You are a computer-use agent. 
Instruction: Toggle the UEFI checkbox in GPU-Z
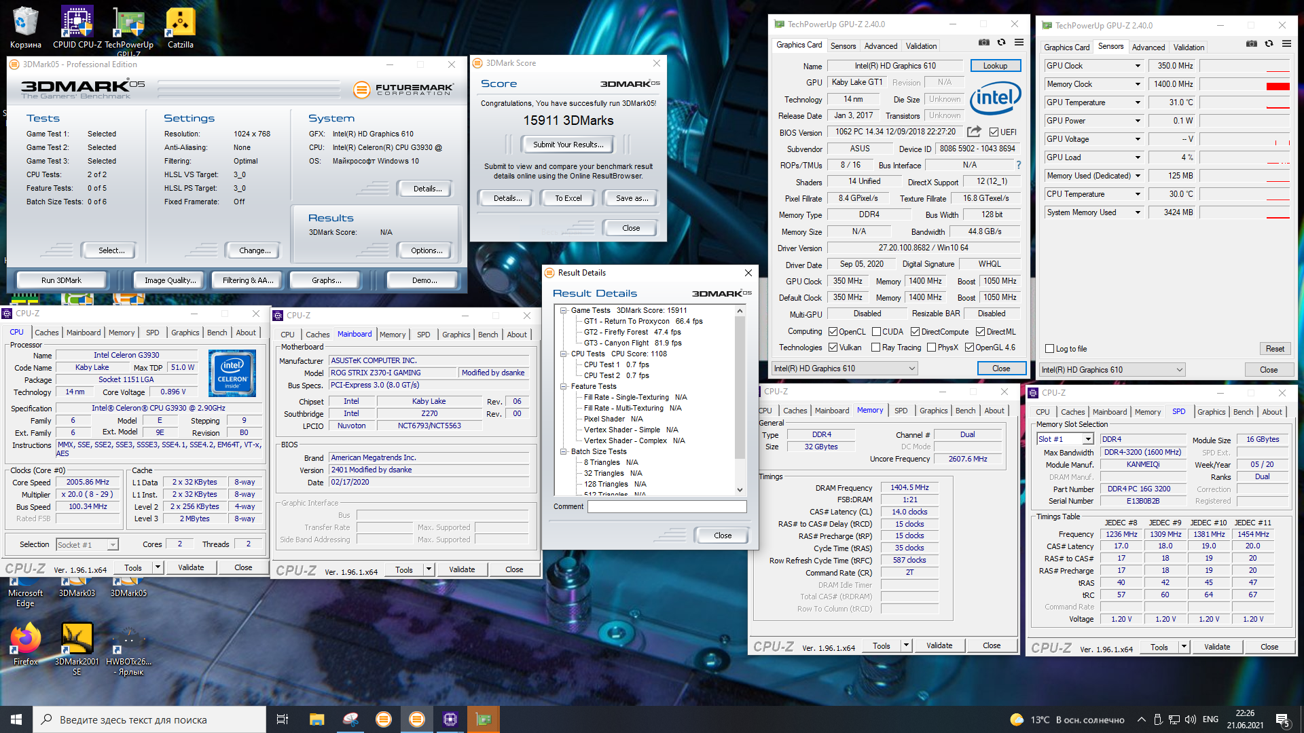(x=994, y=132)
